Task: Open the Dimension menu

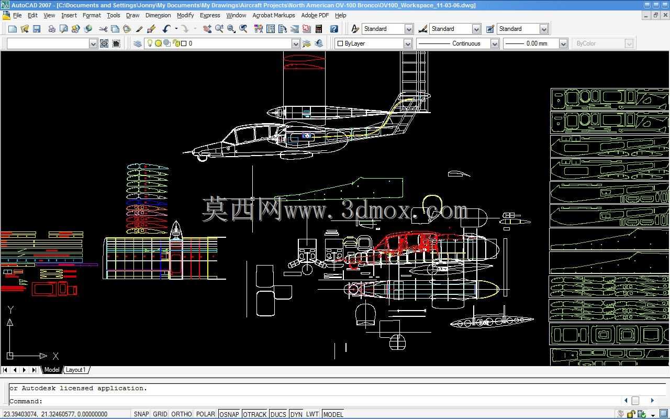Action: 158,15
